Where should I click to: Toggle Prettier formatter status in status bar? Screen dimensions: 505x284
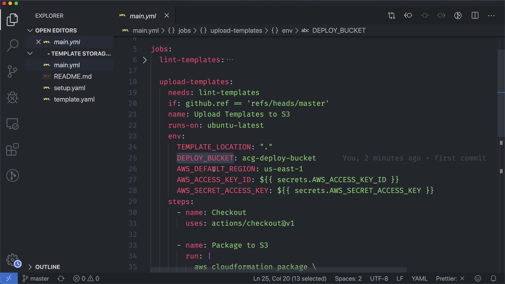[450, 278]
